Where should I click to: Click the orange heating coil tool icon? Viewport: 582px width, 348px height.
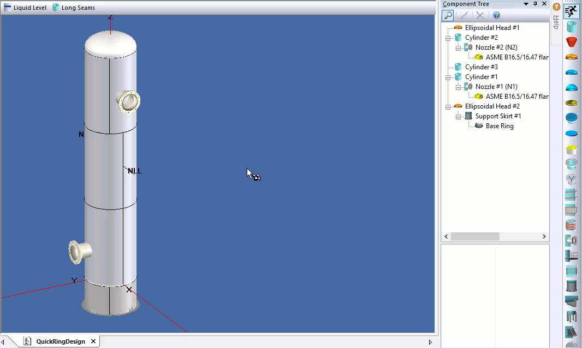[572, 225]
